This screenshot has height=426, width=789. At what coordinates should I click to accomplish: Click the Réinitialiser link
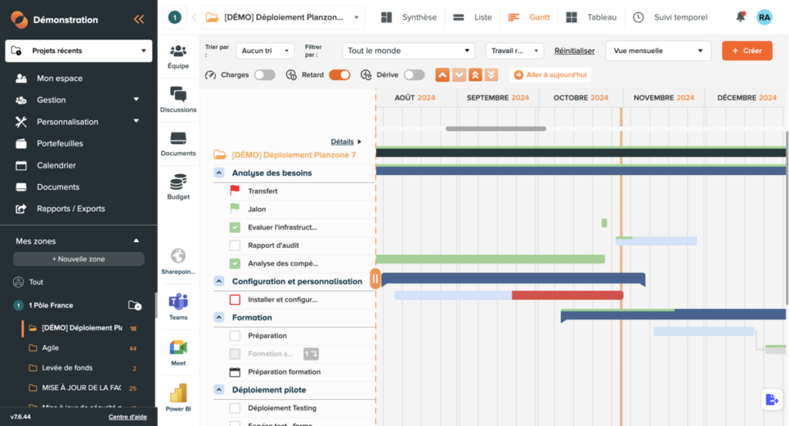pyautogui.click(x=574, y=51)
